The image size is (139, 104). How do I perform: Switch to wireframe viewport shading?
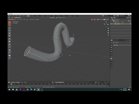(x=103, y=20)
